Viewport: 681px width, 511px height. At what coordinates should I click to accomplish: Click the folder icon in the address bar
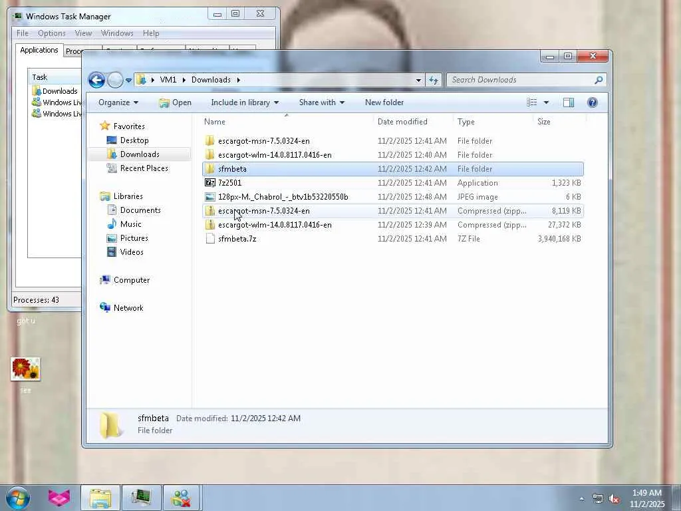point(141,80)
